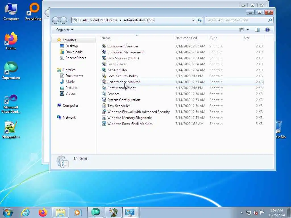Select the Performance Monitor shortcut icon
The width and height of the screenshot is (291, 218).
(104, 82)
